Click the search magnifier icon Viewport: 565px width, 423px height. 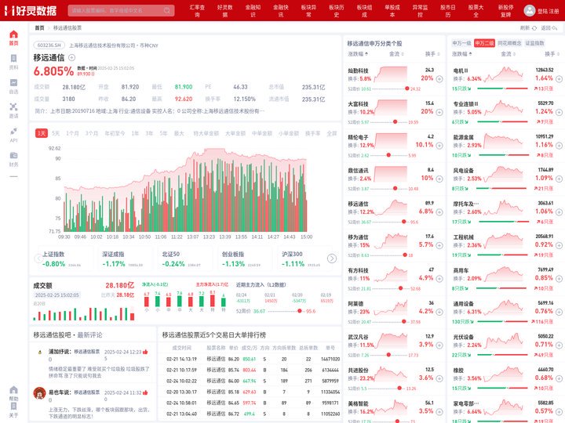click(167, 10)
